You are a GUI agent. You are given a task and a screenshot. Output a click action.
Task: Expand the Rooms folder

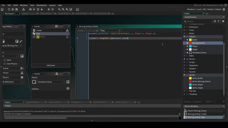(x=184, y=59)
